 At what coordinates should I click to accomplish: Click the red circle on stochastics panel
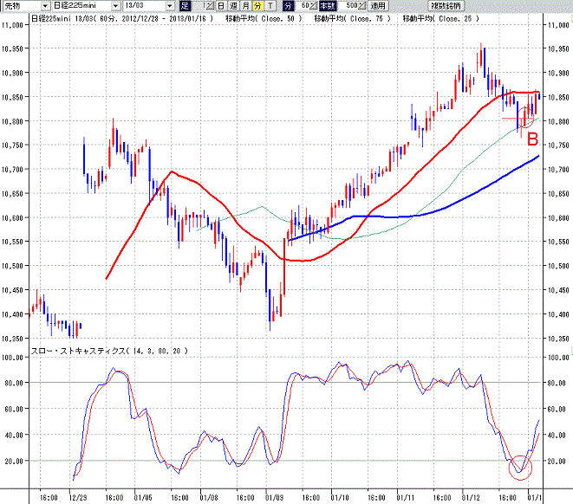pos(520,468)
